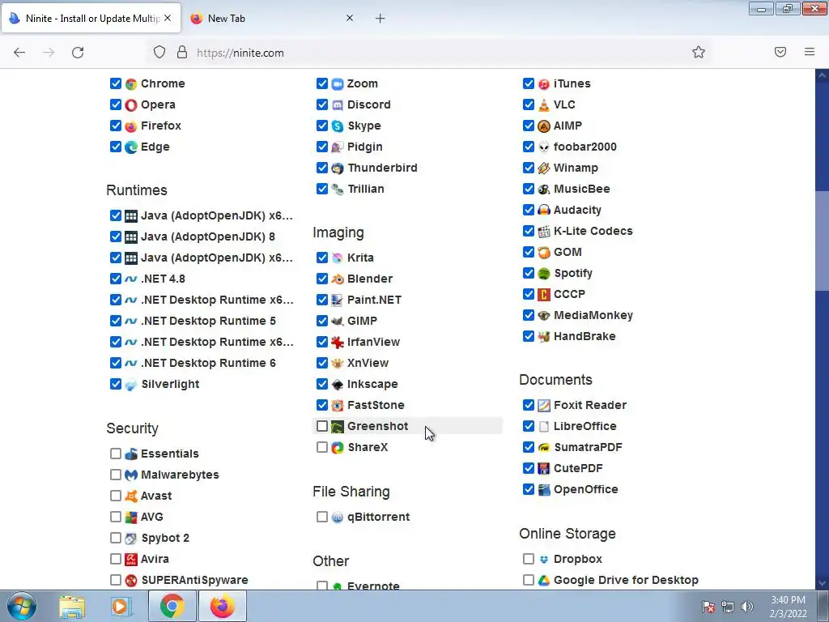Click the Winamp icon
The height and width of the screenshot is (622, 829).
tap(544, 168)
